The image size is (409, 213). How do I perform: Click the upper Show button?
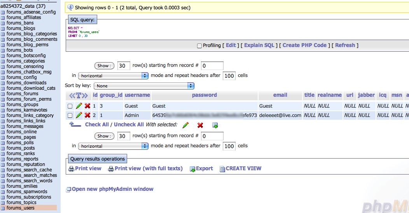click(x=104, y=66)
